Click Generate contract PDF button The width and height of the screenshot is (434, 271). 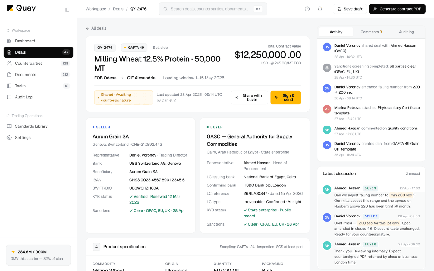(x=397, y=9)
